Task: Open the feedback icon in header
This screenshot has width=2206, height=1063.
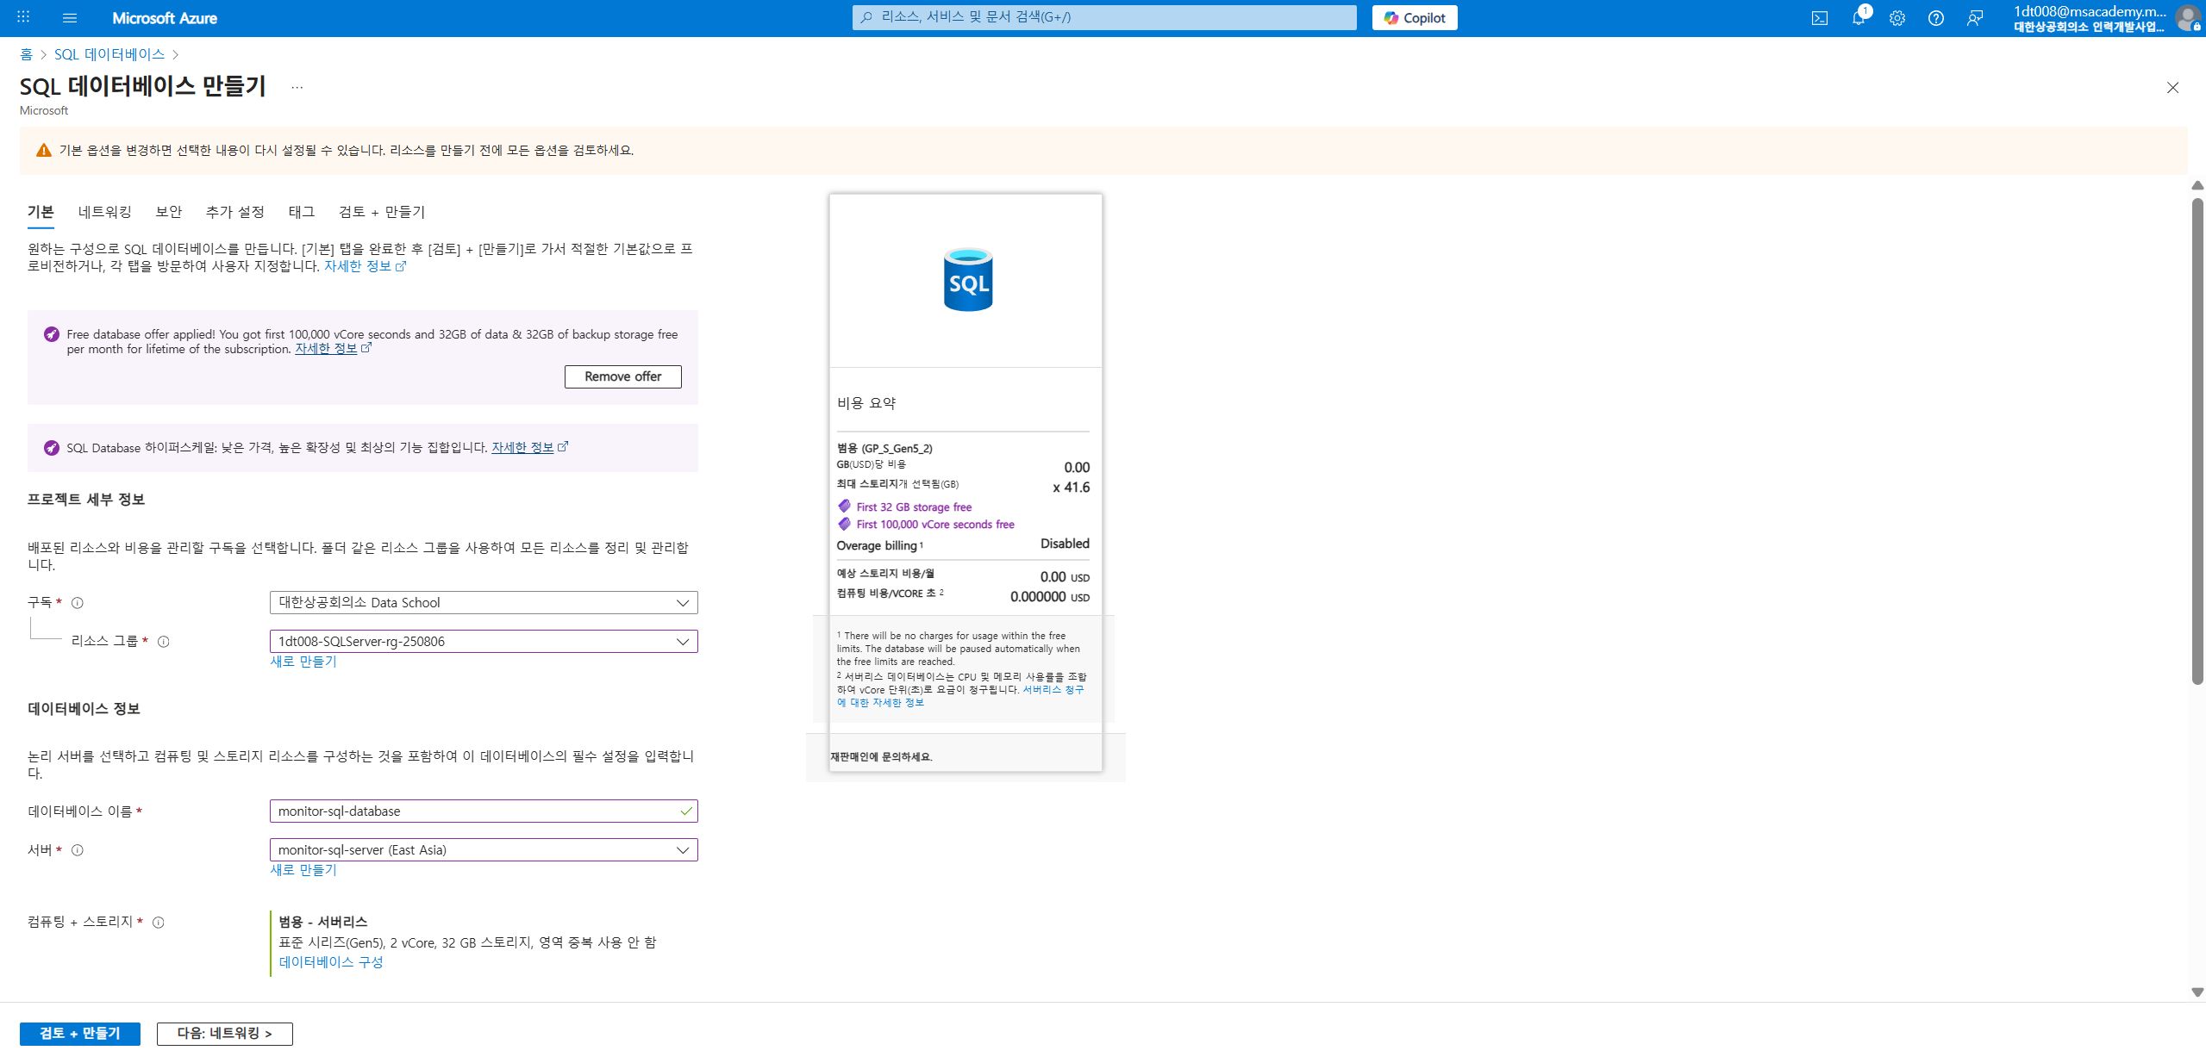Action: pos(1974,18)
